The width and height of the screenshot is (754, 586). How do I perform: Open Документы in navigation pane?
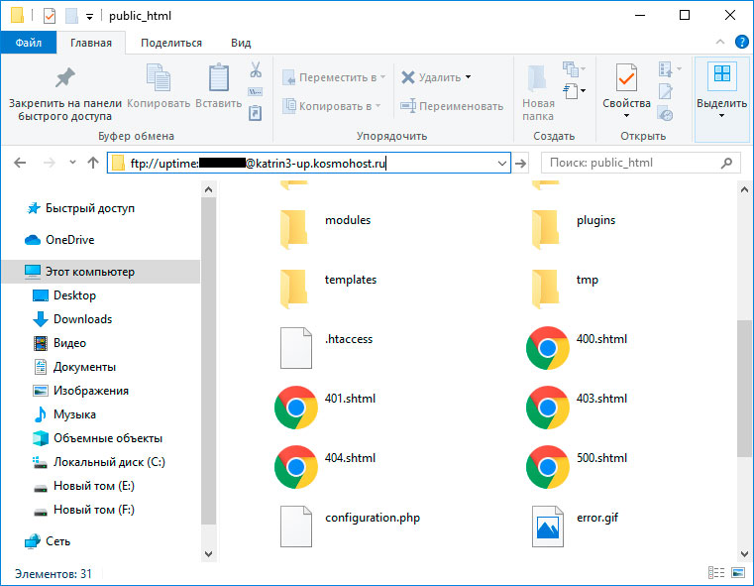point(84,367)
